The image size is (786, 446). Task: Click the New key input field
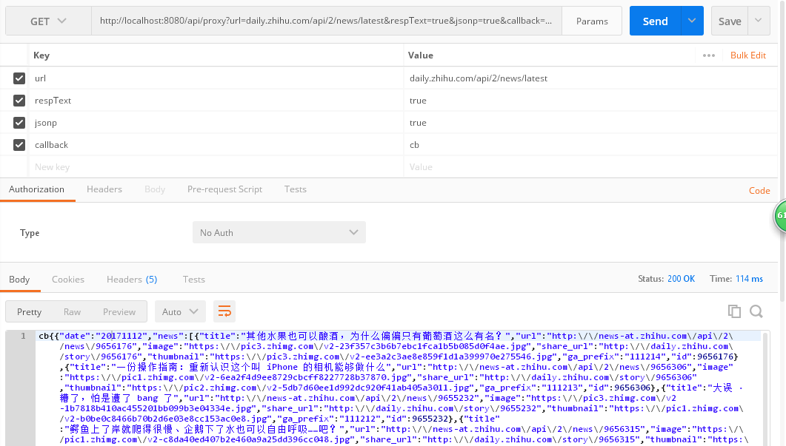215,167
